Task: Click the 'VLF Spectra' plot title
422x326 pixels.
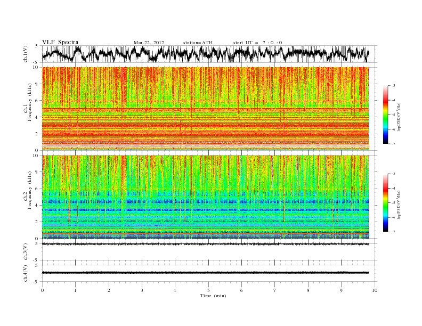Action: pyautogui.click(x=60, y=42)
